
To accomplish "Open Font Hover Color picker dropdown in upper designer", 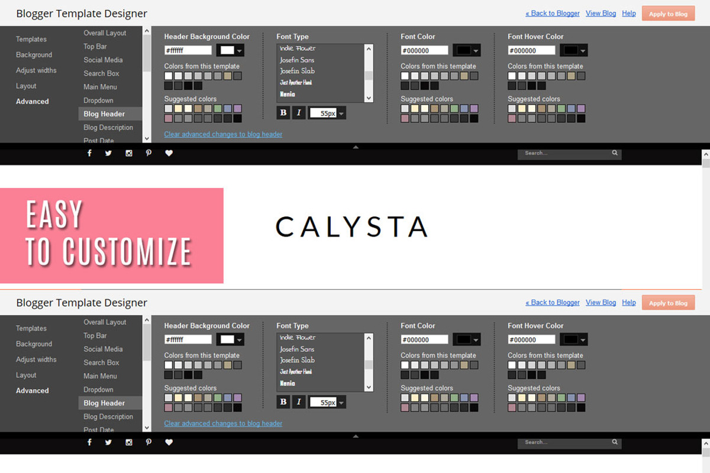I will point(574,50).
